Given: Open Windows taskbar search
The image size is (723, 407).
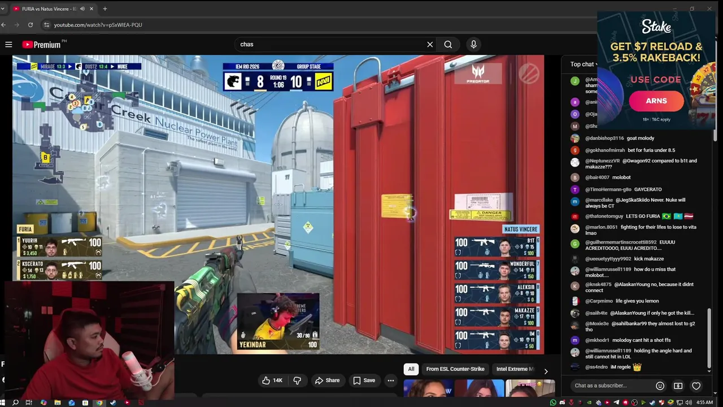Looking at the screenshot, I should [x=15, y=402].
